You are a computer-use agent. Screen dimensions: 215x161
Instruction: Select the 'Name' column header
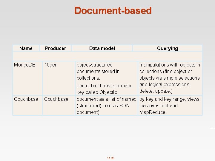coord(26,48)
